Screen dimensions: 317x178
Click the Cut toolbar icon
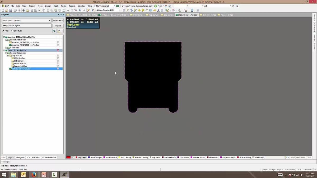(48, 10)
